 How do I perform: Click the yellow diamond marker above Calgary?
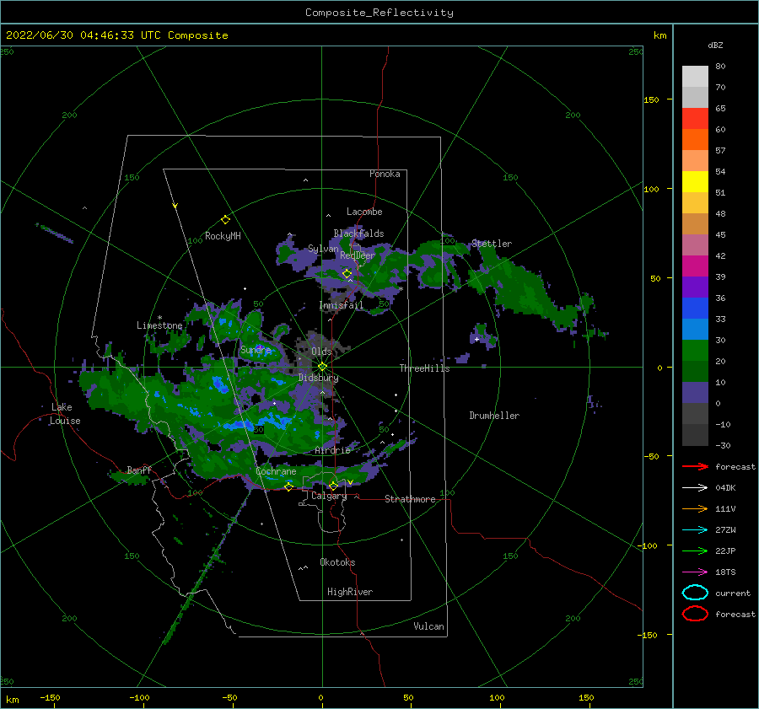[333, 486]
